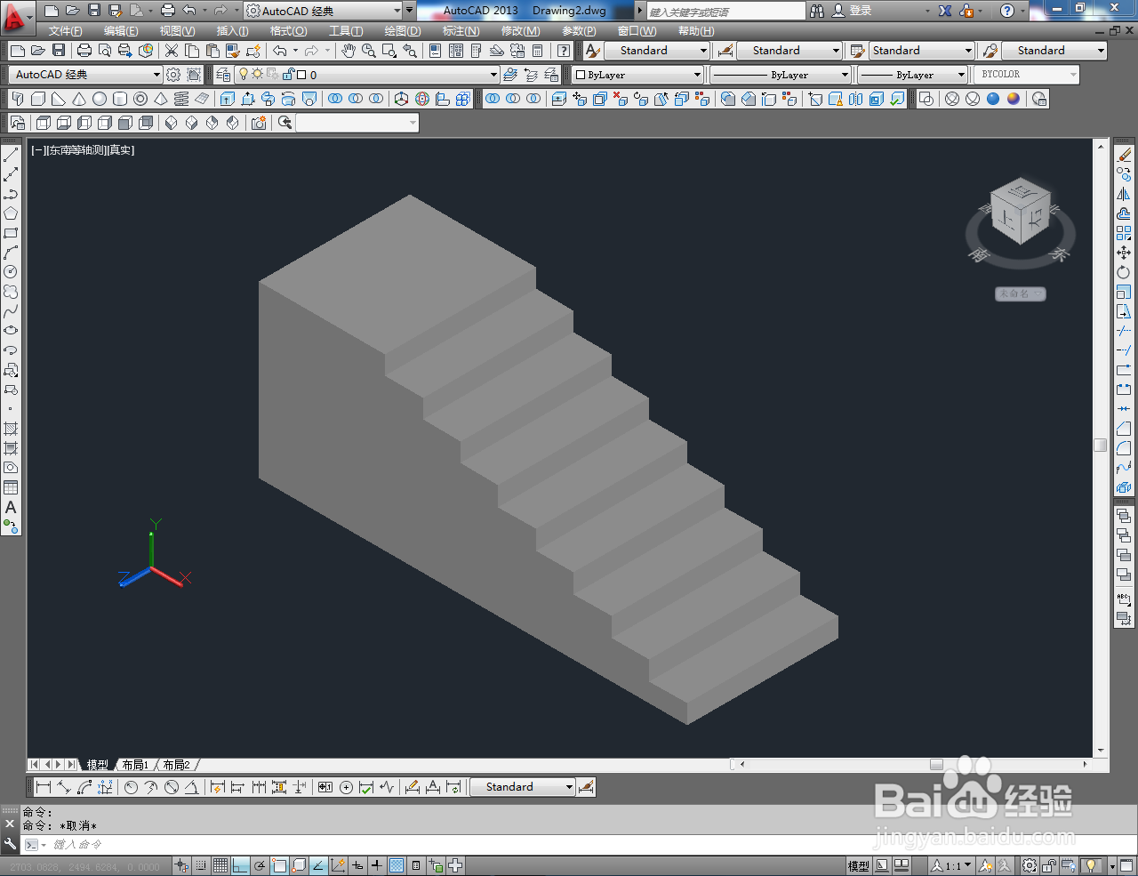Select the Cylinder solid tool
The width and height of the screenshot is (1138, 876).
pyautogui.click(x=120, y=99)
